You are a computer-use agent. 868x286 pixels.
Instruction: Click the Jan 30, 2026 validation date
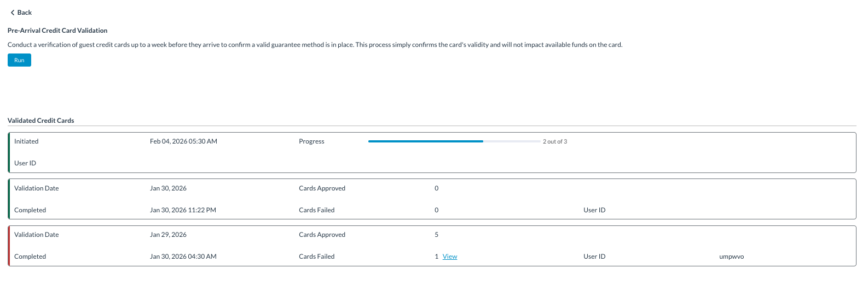coord(168,188)
